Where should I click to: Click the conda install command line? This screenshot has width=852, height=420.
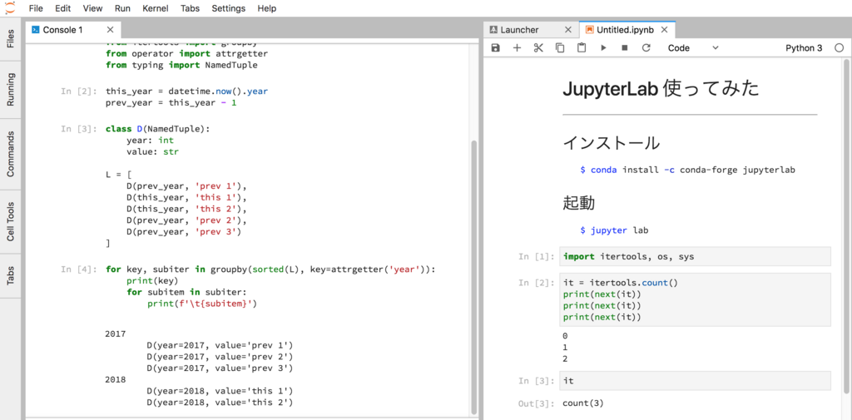[687, 170]
